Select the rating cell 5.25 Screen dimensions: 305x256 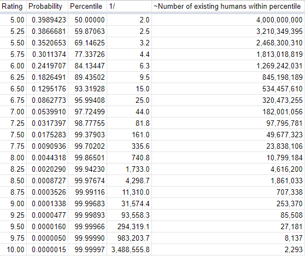click(13, 31)
